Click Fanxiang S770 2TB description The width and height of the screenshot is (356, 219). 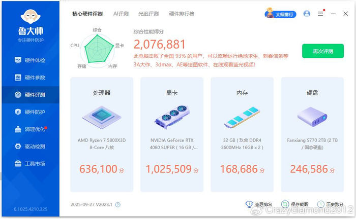[312, 144]
